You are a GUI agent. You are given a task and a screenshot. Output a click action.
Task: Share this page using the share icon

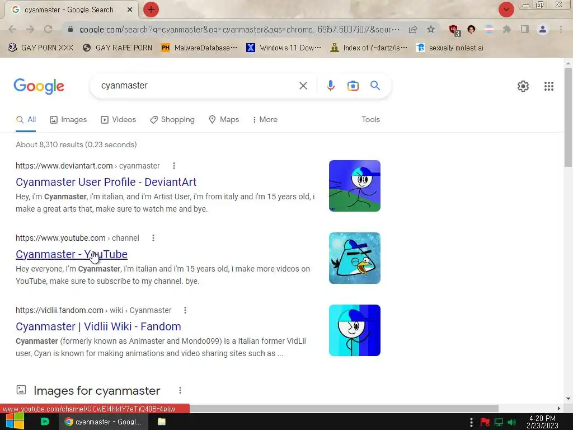point(413,29)
